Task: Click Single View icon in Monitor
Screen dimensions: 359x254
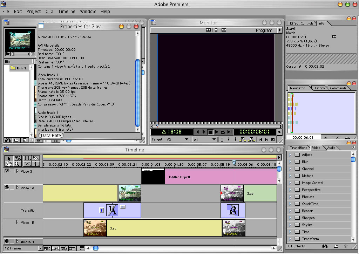Action: click(216, 30)
